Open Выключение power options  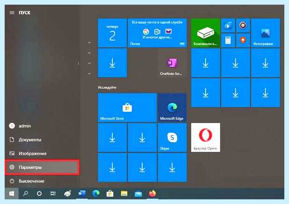tap(42, 181)
